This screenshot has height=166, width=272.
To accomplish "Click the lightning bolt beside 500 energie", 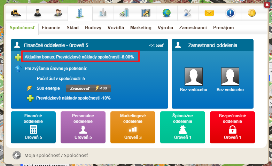I will tap(29, 88).
